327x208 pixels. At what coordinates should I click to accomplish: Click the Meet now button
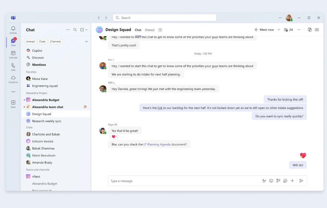pyautogui.click(x=264, y=30)
